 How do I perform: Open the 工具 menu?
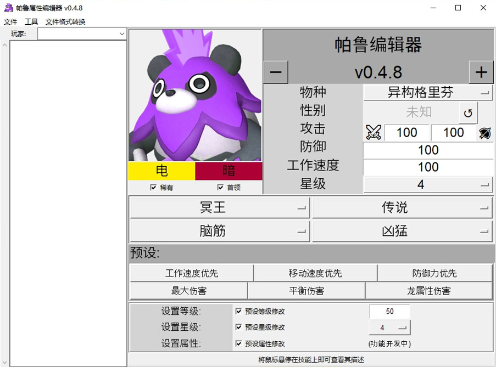[x=31, y=22]
